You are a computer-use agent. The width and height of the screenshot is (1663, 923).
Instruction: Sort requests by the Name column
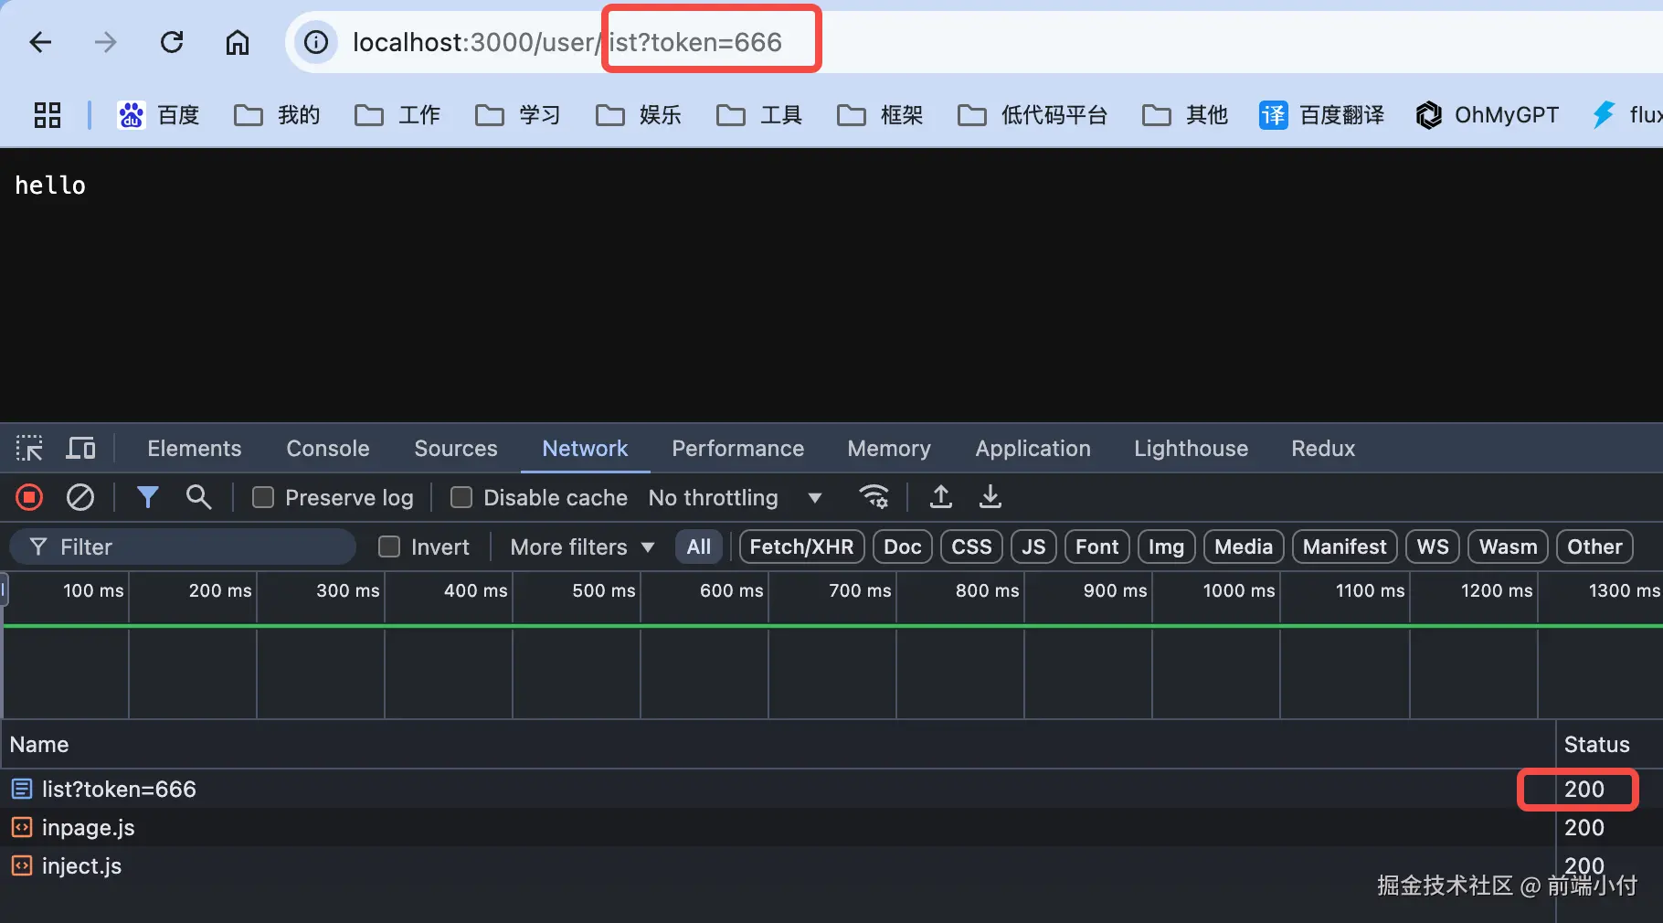(777, 744)
